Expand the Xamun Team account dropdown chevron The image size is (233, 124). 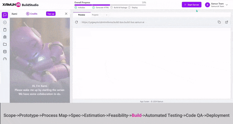227,5
